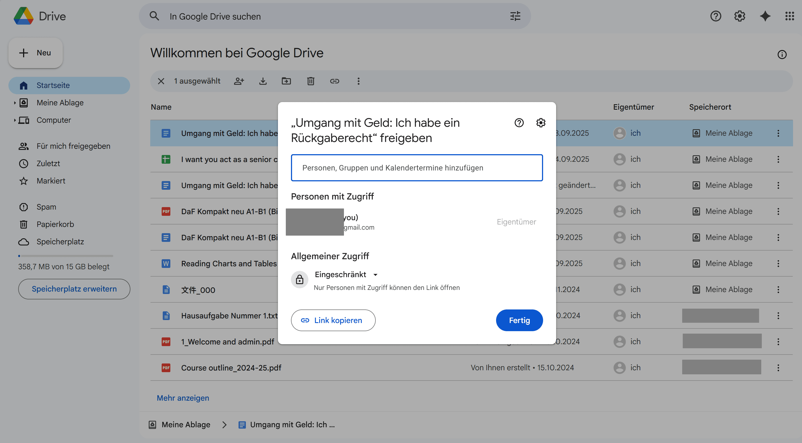Image resolution: width=802 pixels, height=443 pixels.
Task: Click the search magnifier icon
Action: 154,16
